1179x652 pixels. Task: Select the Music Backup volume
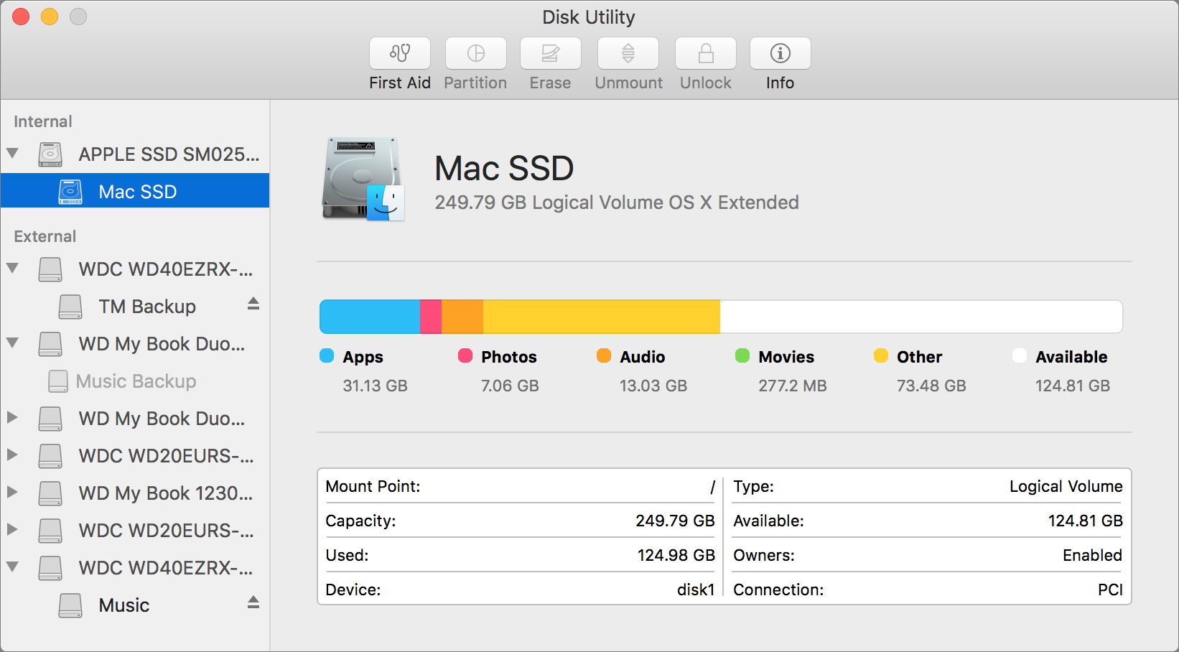(x=136, y=381)
